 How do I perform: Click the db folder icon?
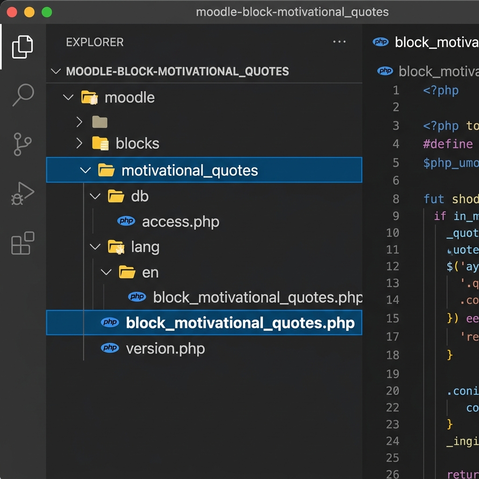click(116, 196)
